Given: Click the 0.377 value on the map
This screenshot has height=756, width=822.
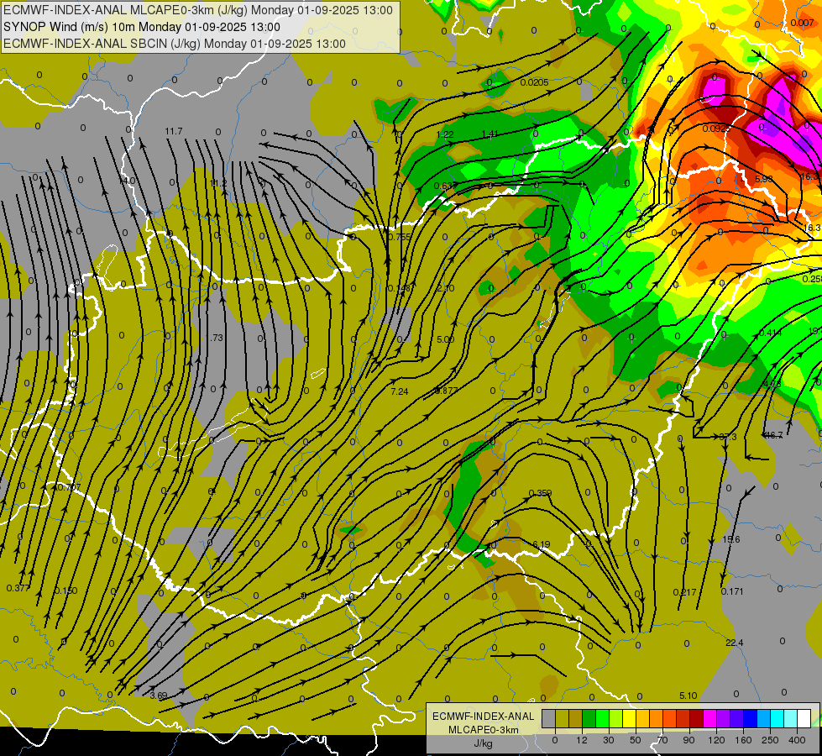Looking at the screenshot, I should pos(18,588).
